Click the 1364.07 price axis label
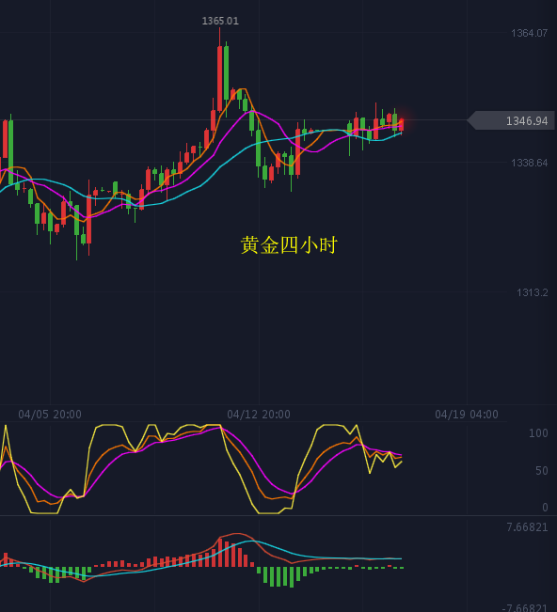 coord(530,33)
